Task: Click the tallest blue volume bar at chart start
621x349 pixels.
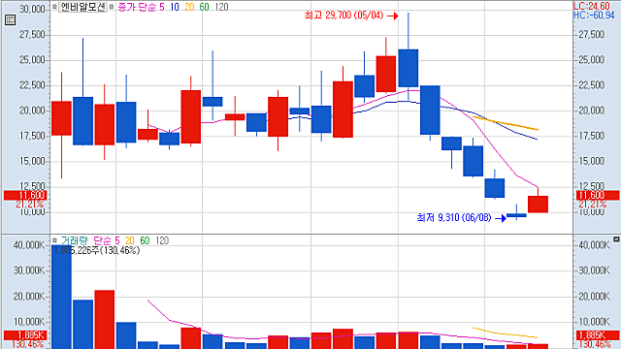Action: coord(61,297)
